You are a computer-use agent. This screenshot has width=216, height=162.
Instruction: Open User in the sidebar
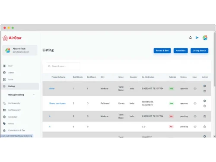(10, 66)
